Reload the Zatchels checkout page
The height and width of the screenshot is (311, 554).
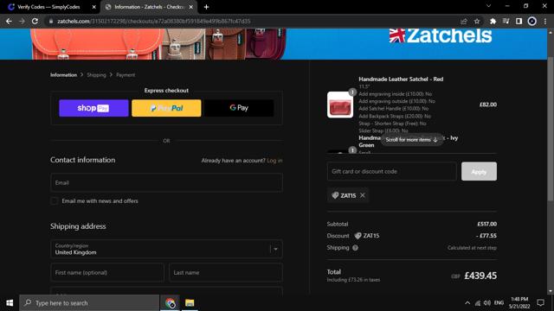(35, 21)
